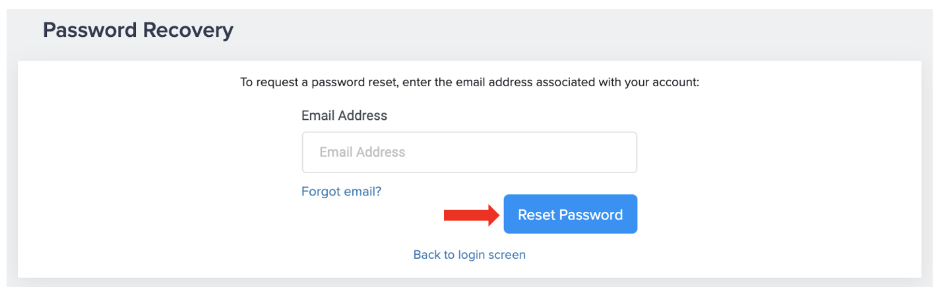This screenshot has height=291, width=938.
Task: Click the Email Address input field
Action: [469, 152]
